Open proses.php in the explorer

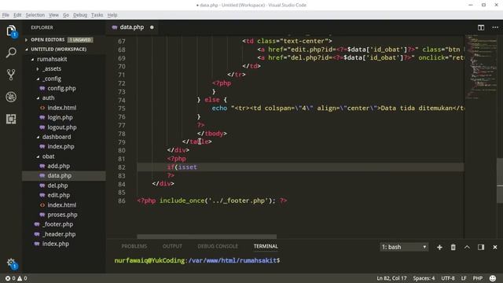coord(62,215)
